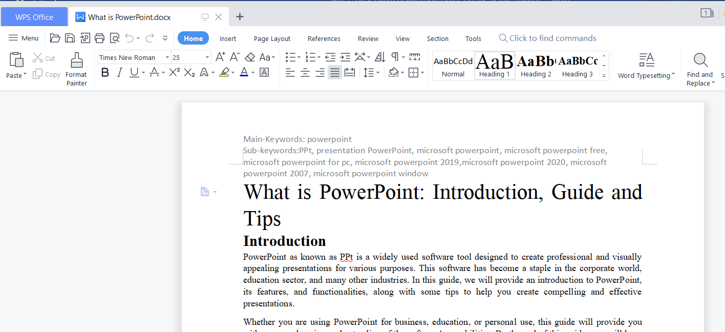Print the document using the printer icon
725x332 pixels.
[100, 38]
